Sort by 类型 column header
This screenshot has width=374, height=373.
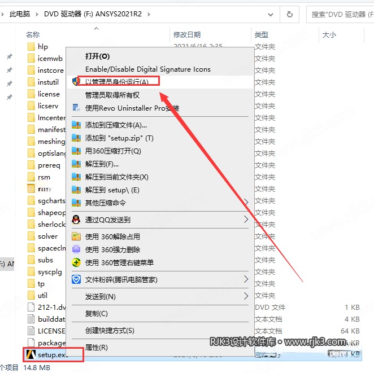[x=262, y=35]
